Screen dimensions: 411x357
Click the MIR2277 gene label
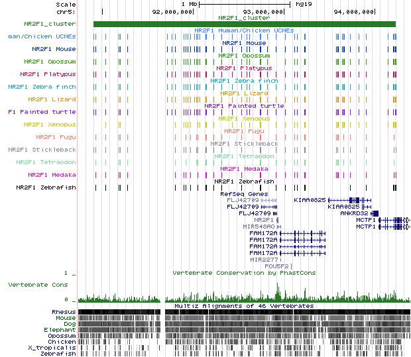(x=263, y=260)
